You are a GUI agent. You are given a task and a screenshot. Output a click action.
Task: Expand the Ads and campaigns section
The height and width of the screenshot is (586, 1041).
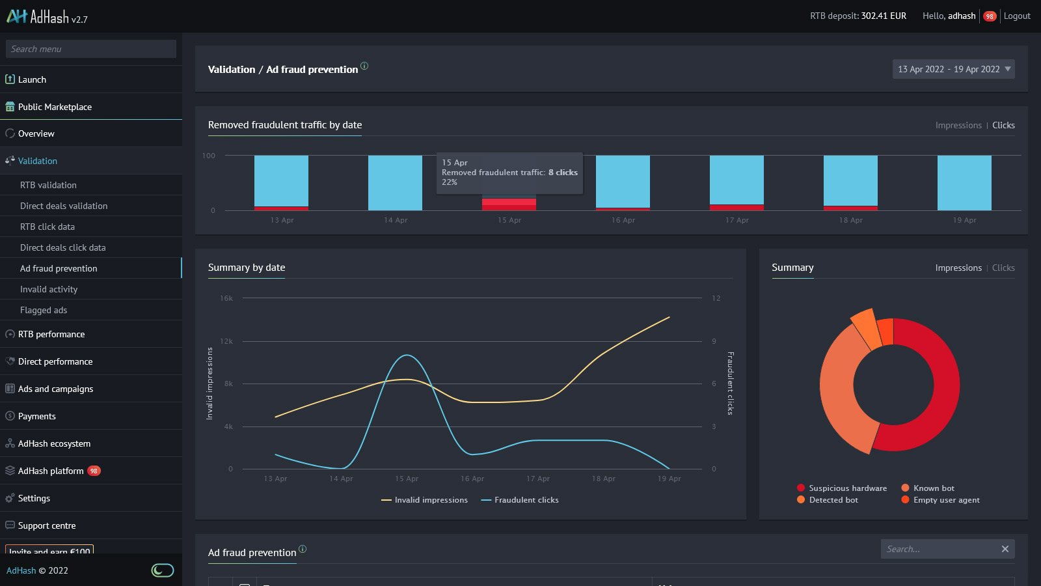tap(56, 389)
